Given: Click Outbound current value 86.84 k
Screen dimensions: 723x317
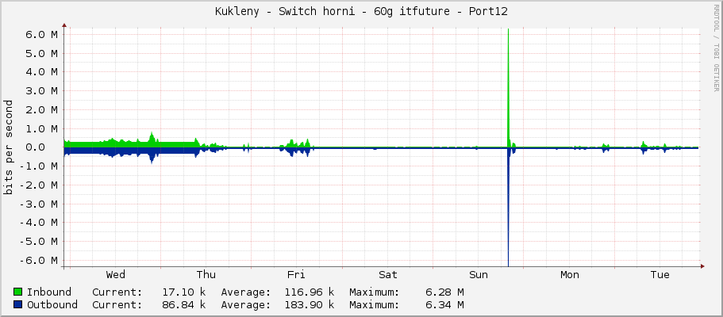Looking at the screenshot, I should click(x=184, y=304).
